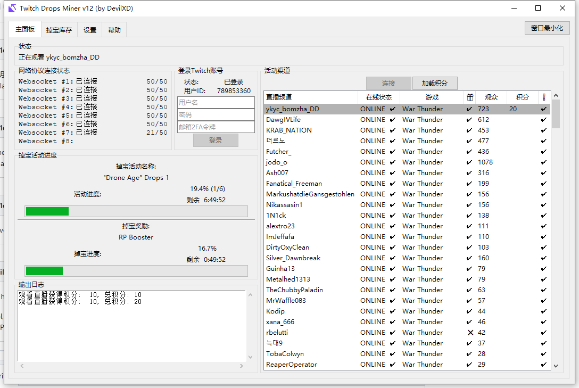Click the "Websocket #7" connection row
The height and width of the screenshot is (388, 579).
pos(93,133)
